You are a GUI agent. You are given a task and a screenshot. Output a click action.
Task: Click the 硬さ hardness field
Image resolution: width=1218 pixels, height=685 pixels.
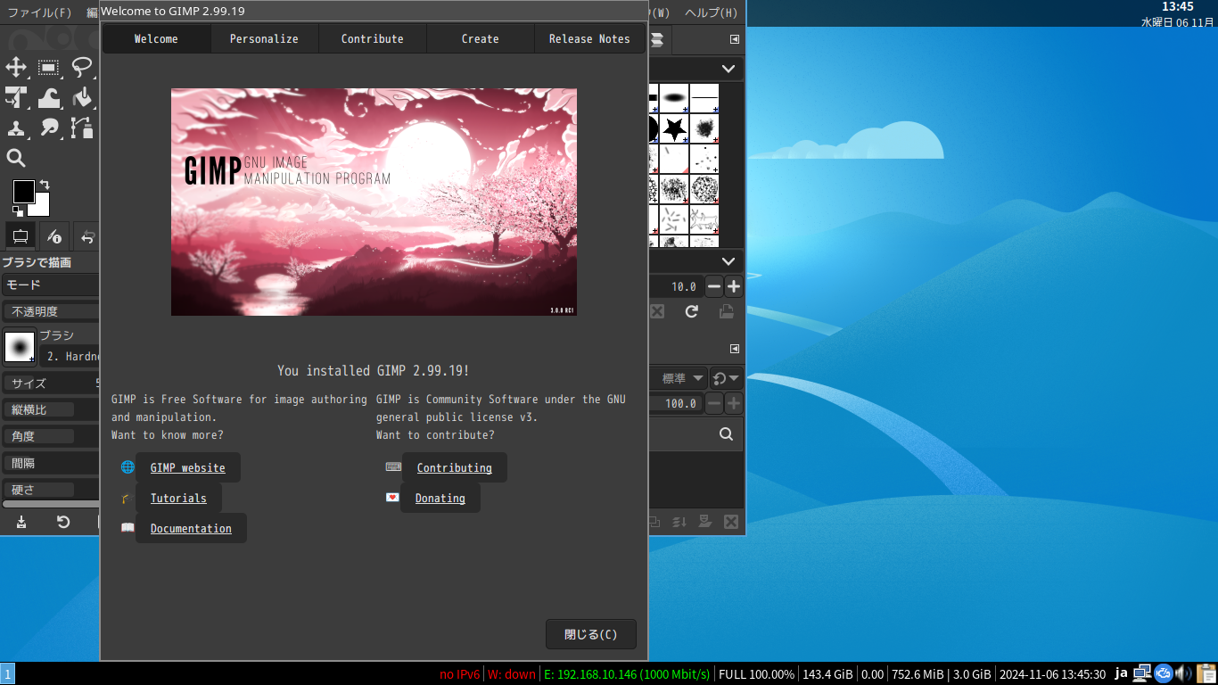51,490
